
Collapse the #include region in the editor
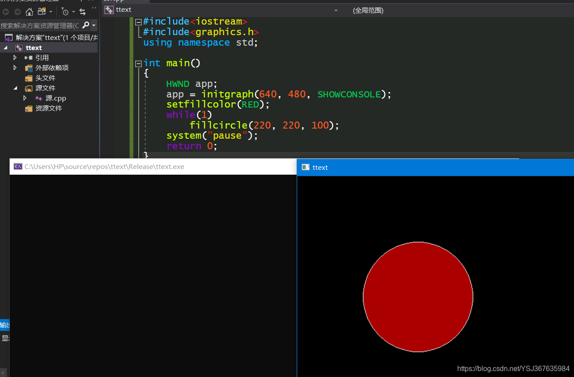click(139, 22)
